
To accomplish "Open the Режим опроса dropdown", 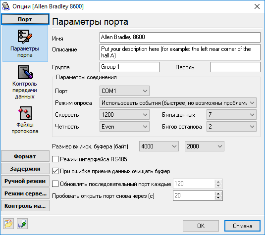I will [x=178, y=103].
